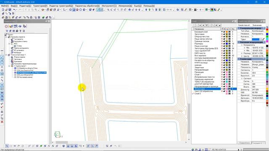Click the circle tool in left vertical toolbar
Screen dimensions: 269x151
coord(2,70)
